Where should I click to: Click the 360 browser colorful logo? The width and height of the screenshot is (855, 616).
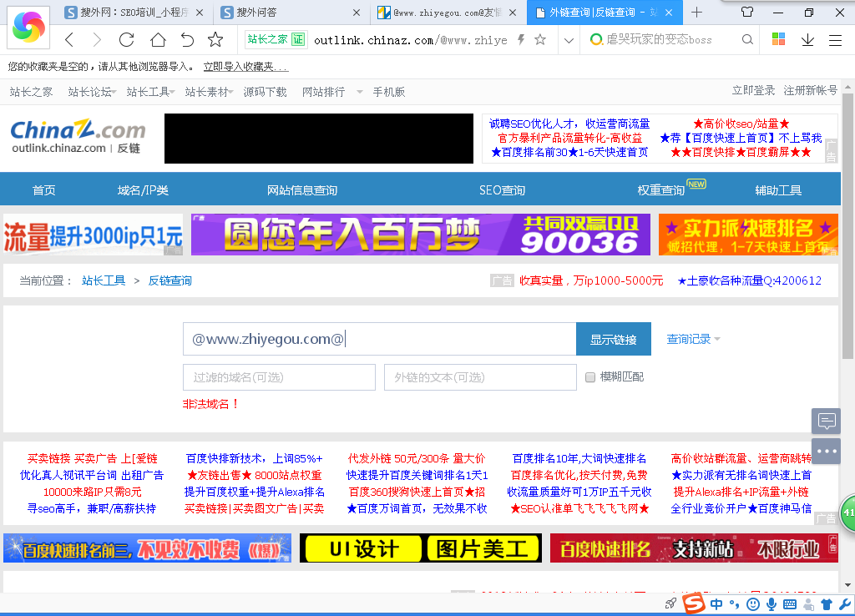click(28, 28)
